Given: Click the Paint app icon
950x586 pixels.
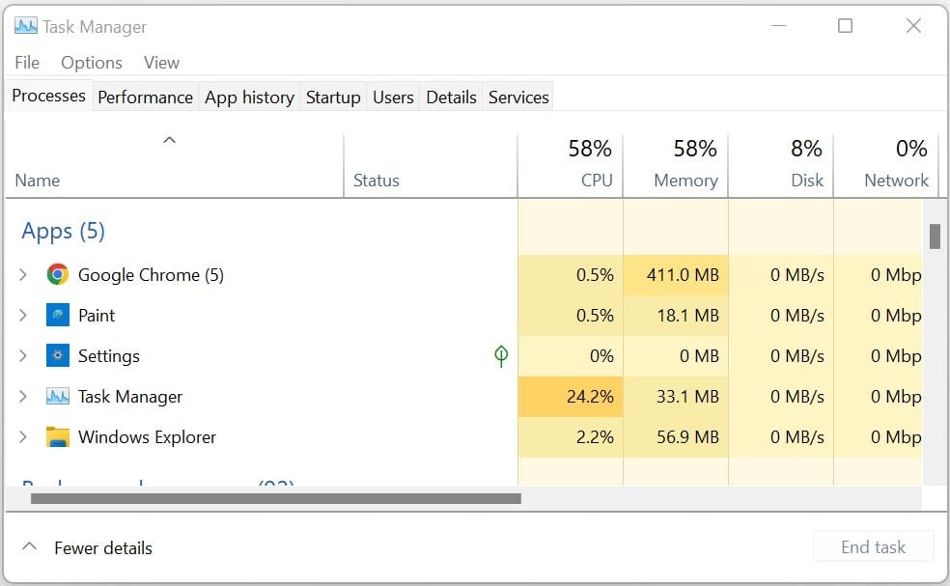Looking at the screenshot, I should click(58, 316).
